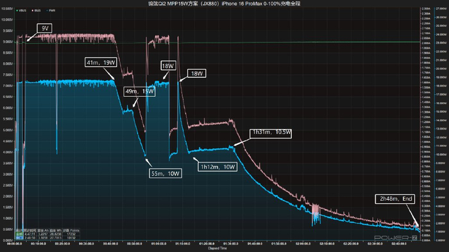Click the 00:10:00.0 time axis tick
The width and height of the screenshot is (449, 252).
click(38, 244)
